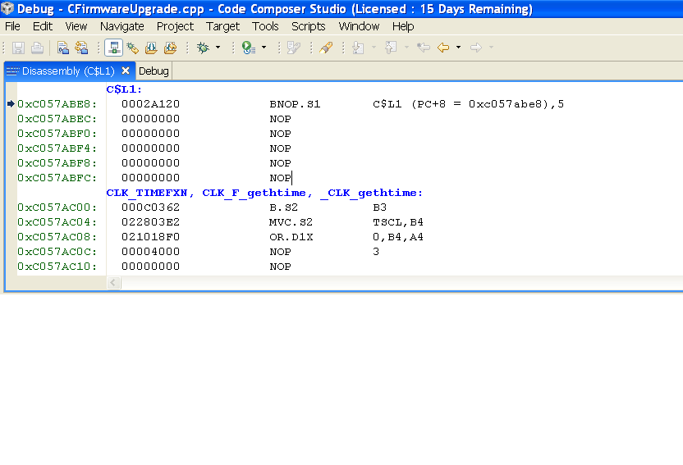683x465 pixels.
Task: Click the disabled Save icon in toolbar
Action: (x=18, y=48)
